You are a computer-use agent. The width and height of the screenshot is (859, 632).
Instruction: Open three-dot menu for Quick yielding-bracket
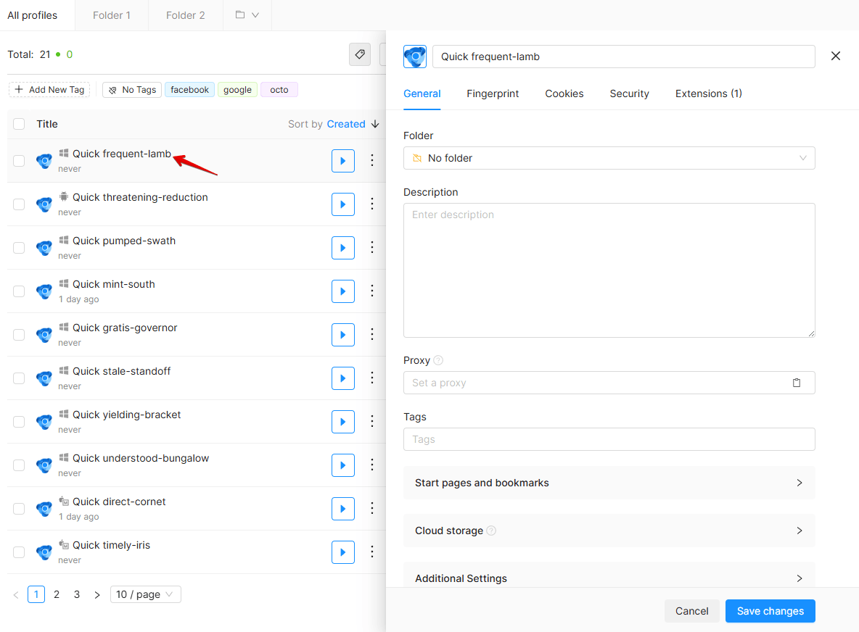[372, 421]
